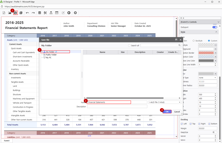The height and width of the screenshot is (143, 222).
Task: Collapse the Style section
Action: tap(217, 32)
